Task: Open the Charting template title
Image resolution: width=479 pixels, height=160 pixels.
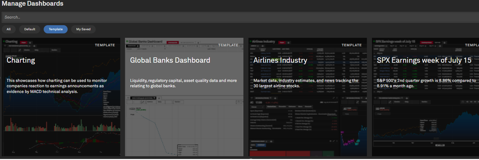Action: coord(21,60)
